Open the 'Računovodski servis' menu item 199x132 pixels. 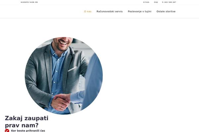109,12
